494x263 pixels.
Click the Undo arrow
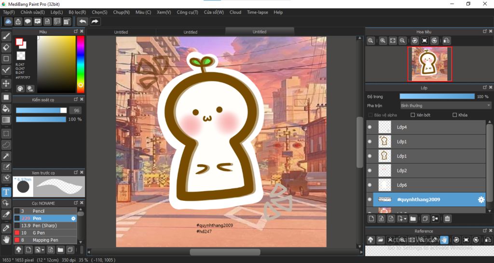click(x=82, y=21)
